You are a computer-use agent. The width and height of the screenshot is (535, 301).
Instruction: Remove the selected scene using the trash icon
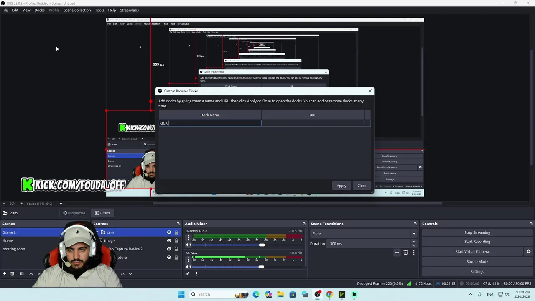[x=13, y=274]
